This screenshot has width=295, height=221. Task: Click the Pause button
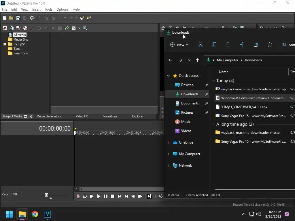(106, 196)
